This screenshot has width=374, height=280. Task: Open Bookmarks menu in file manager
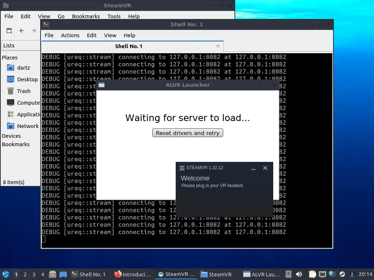(86, 16)
